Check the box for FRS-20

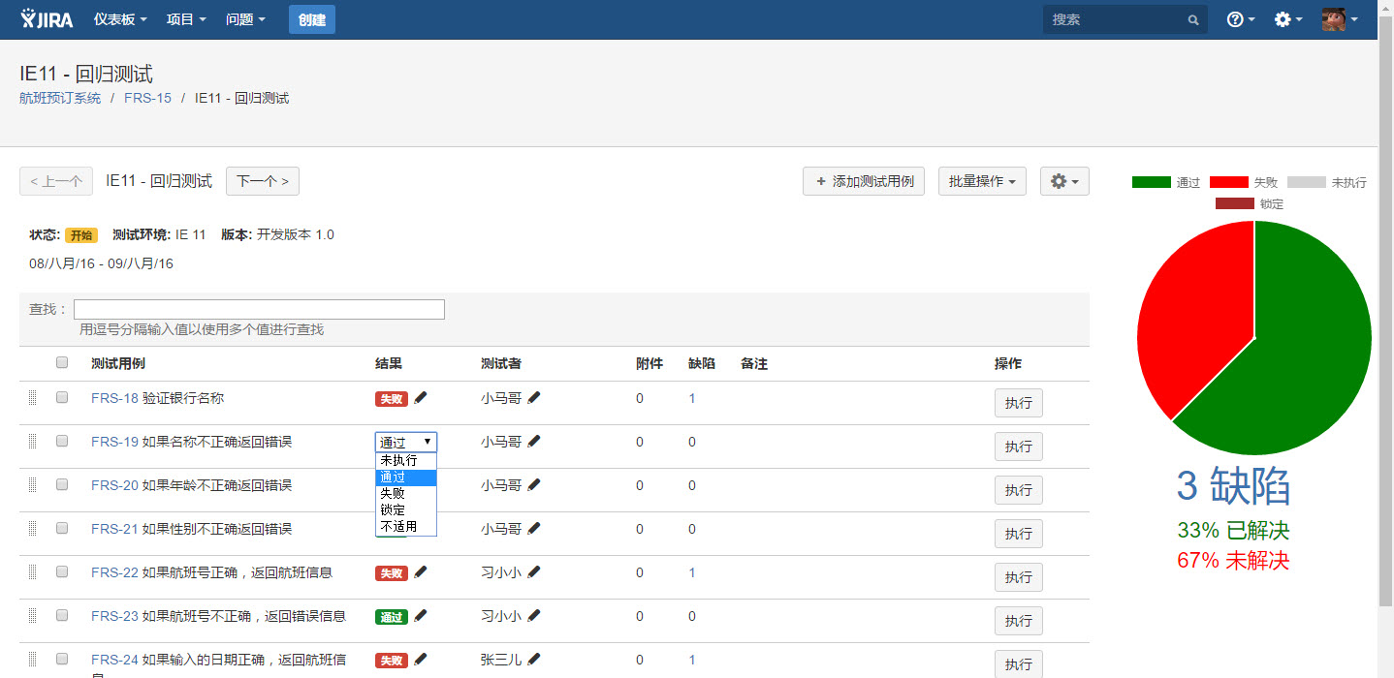point(62,484)
